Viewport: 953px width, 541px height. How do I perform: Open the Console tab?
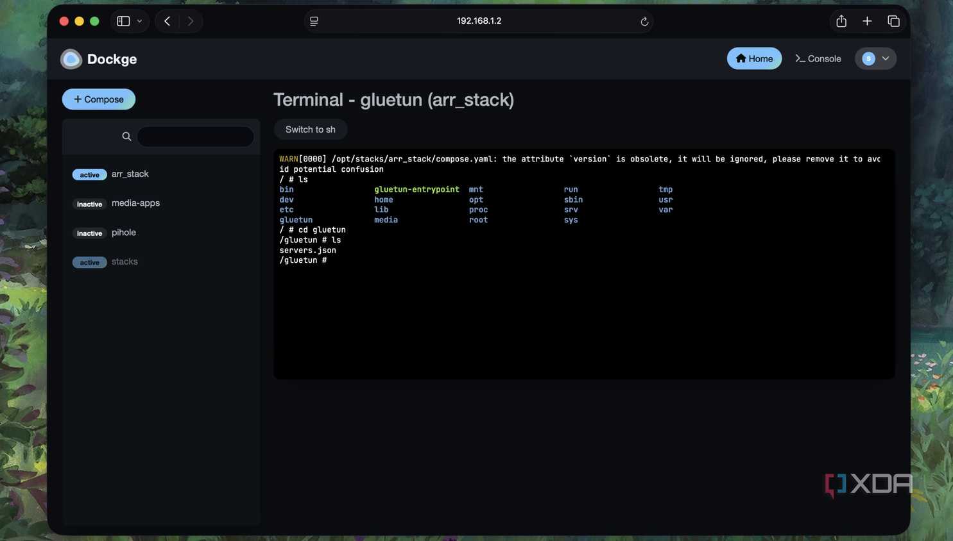[x=818, y=58]
